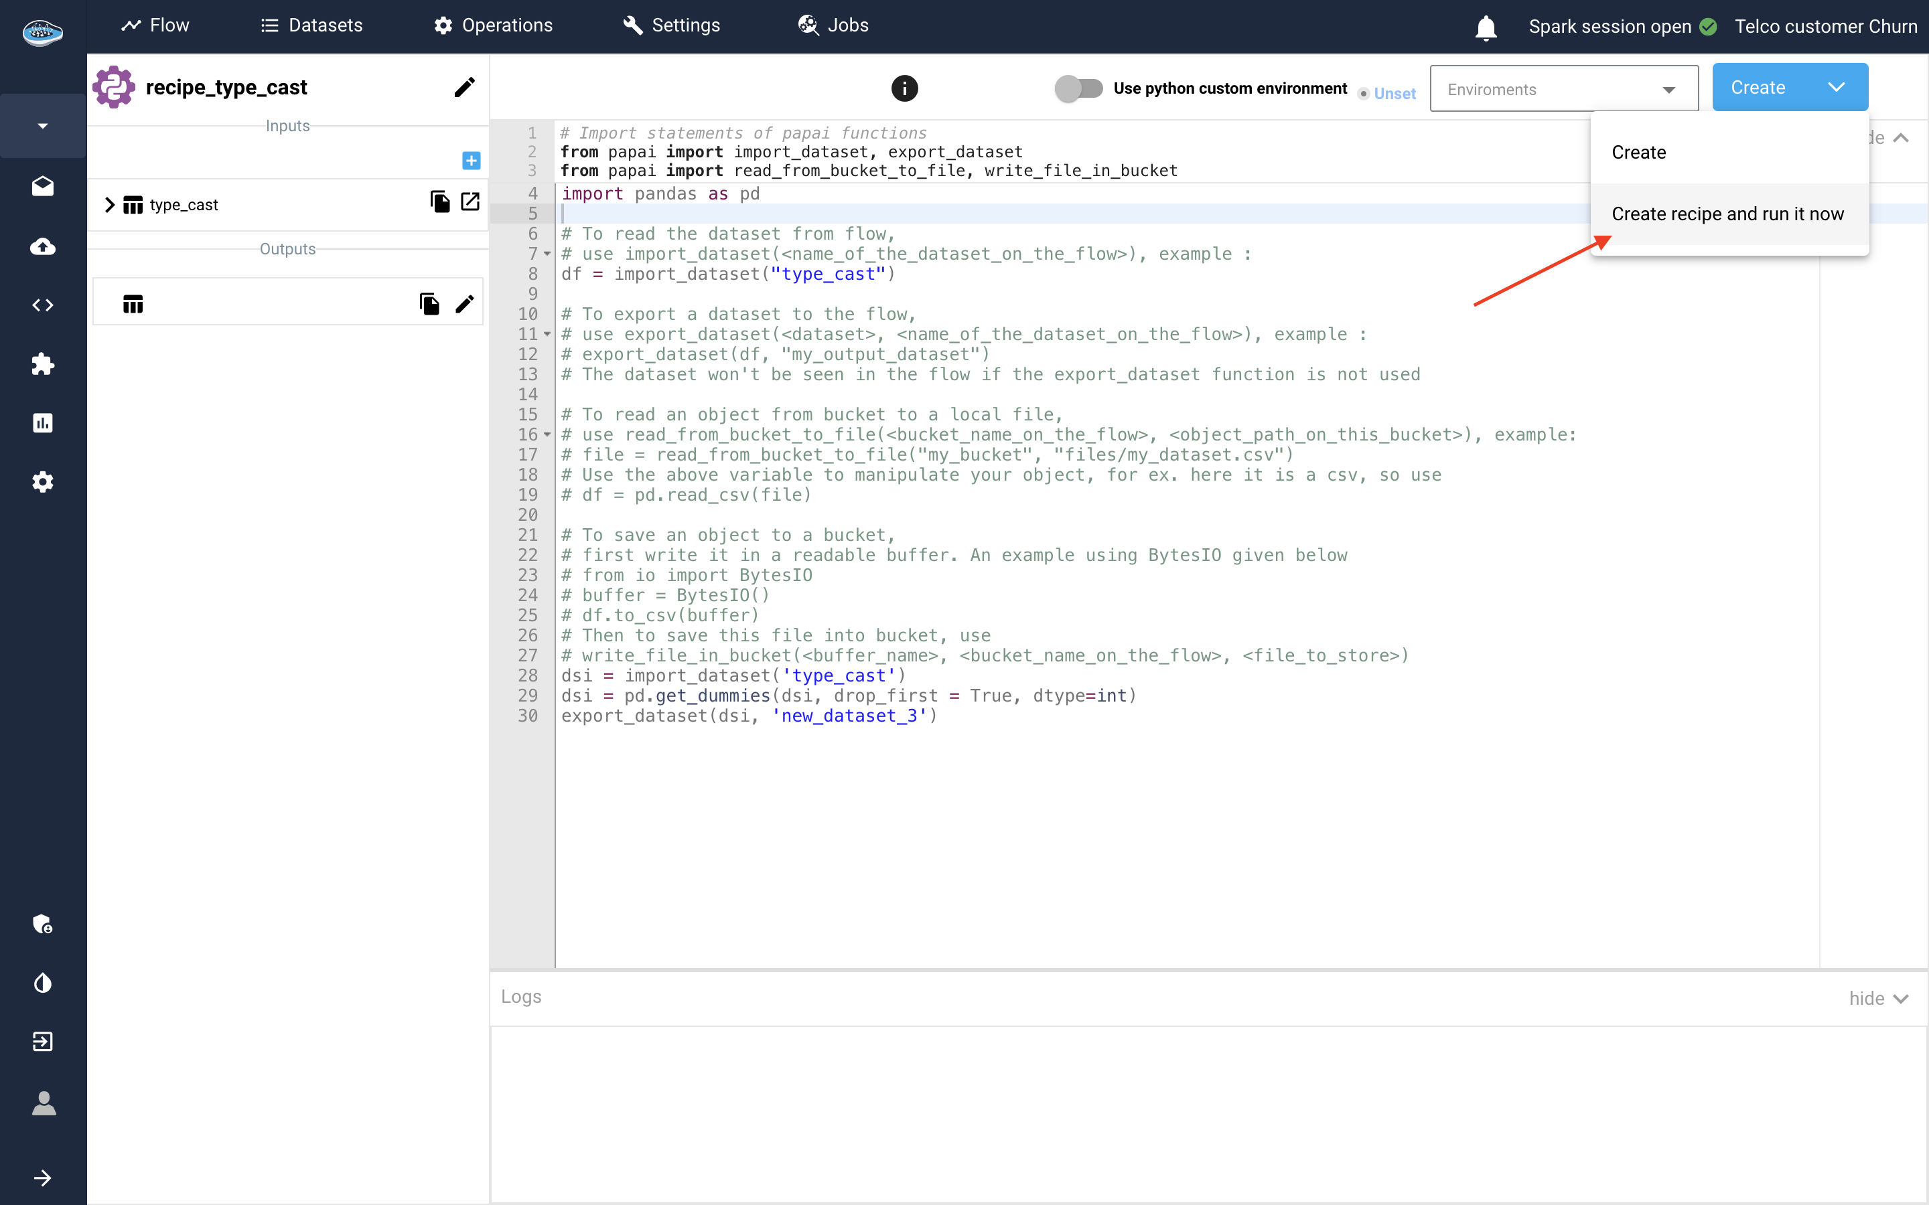
Task: Toggle Use python custom environment switch
Action: coord(1078,88)
